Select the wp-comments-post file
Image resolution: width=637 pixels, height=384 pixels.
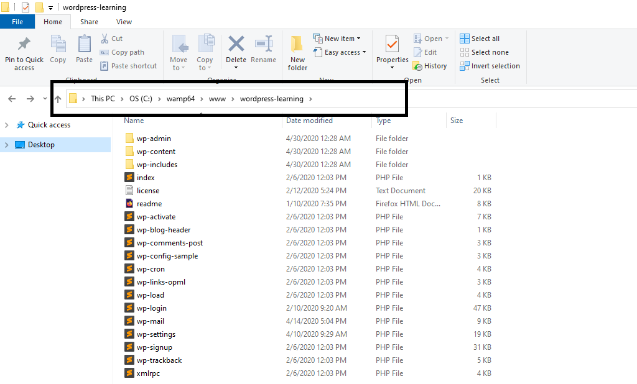(169, 243)
